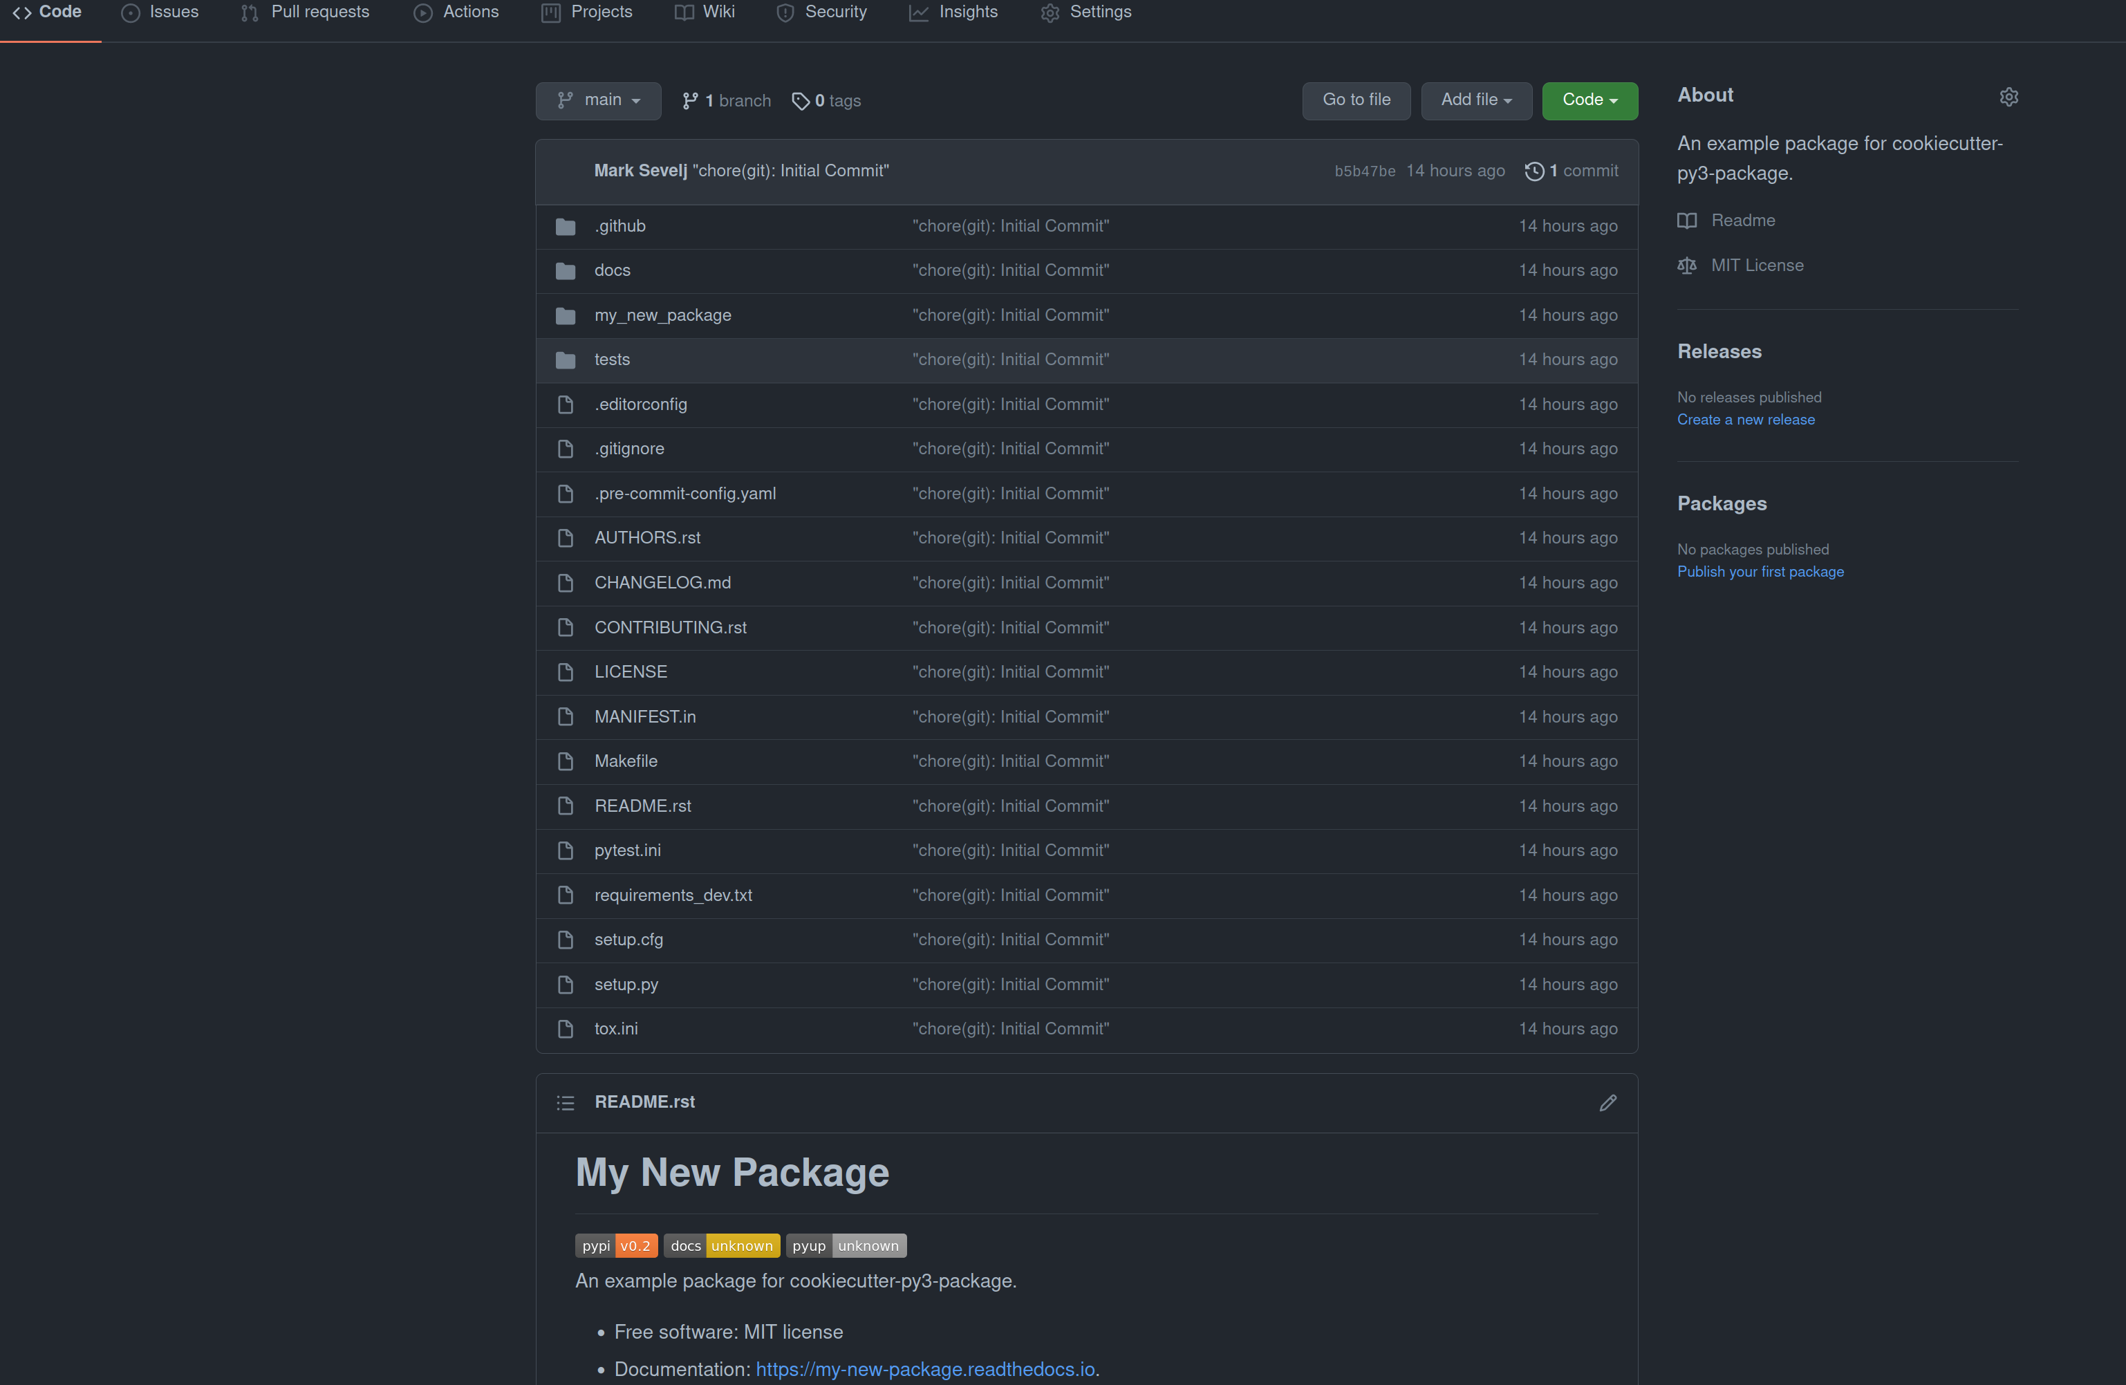The height and width of the screenshot is (1385, 2126).
Task: Click Publish your first package link
Action: pos(1760,572)
